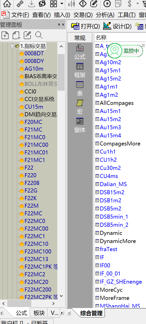This screenshot has width=146, height=324.
Task: Click the red document icon before 文件 menu
Action: pos(6,15)
